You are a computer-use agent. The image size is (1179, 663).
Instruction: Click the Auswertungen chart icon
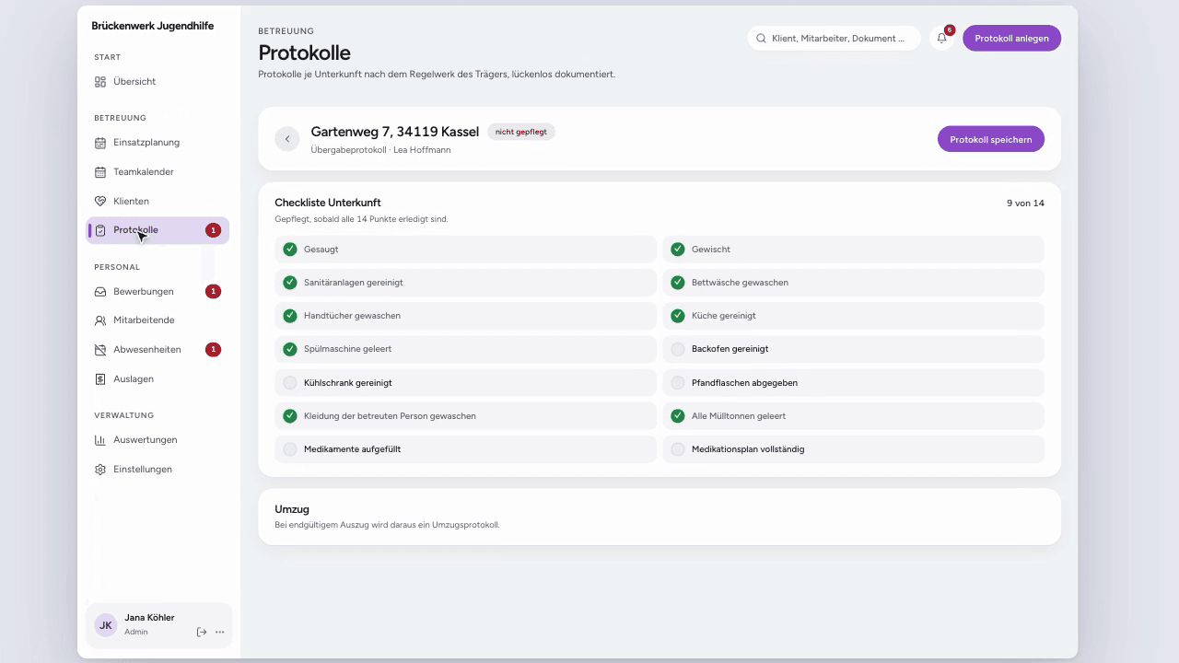[100, 440]
